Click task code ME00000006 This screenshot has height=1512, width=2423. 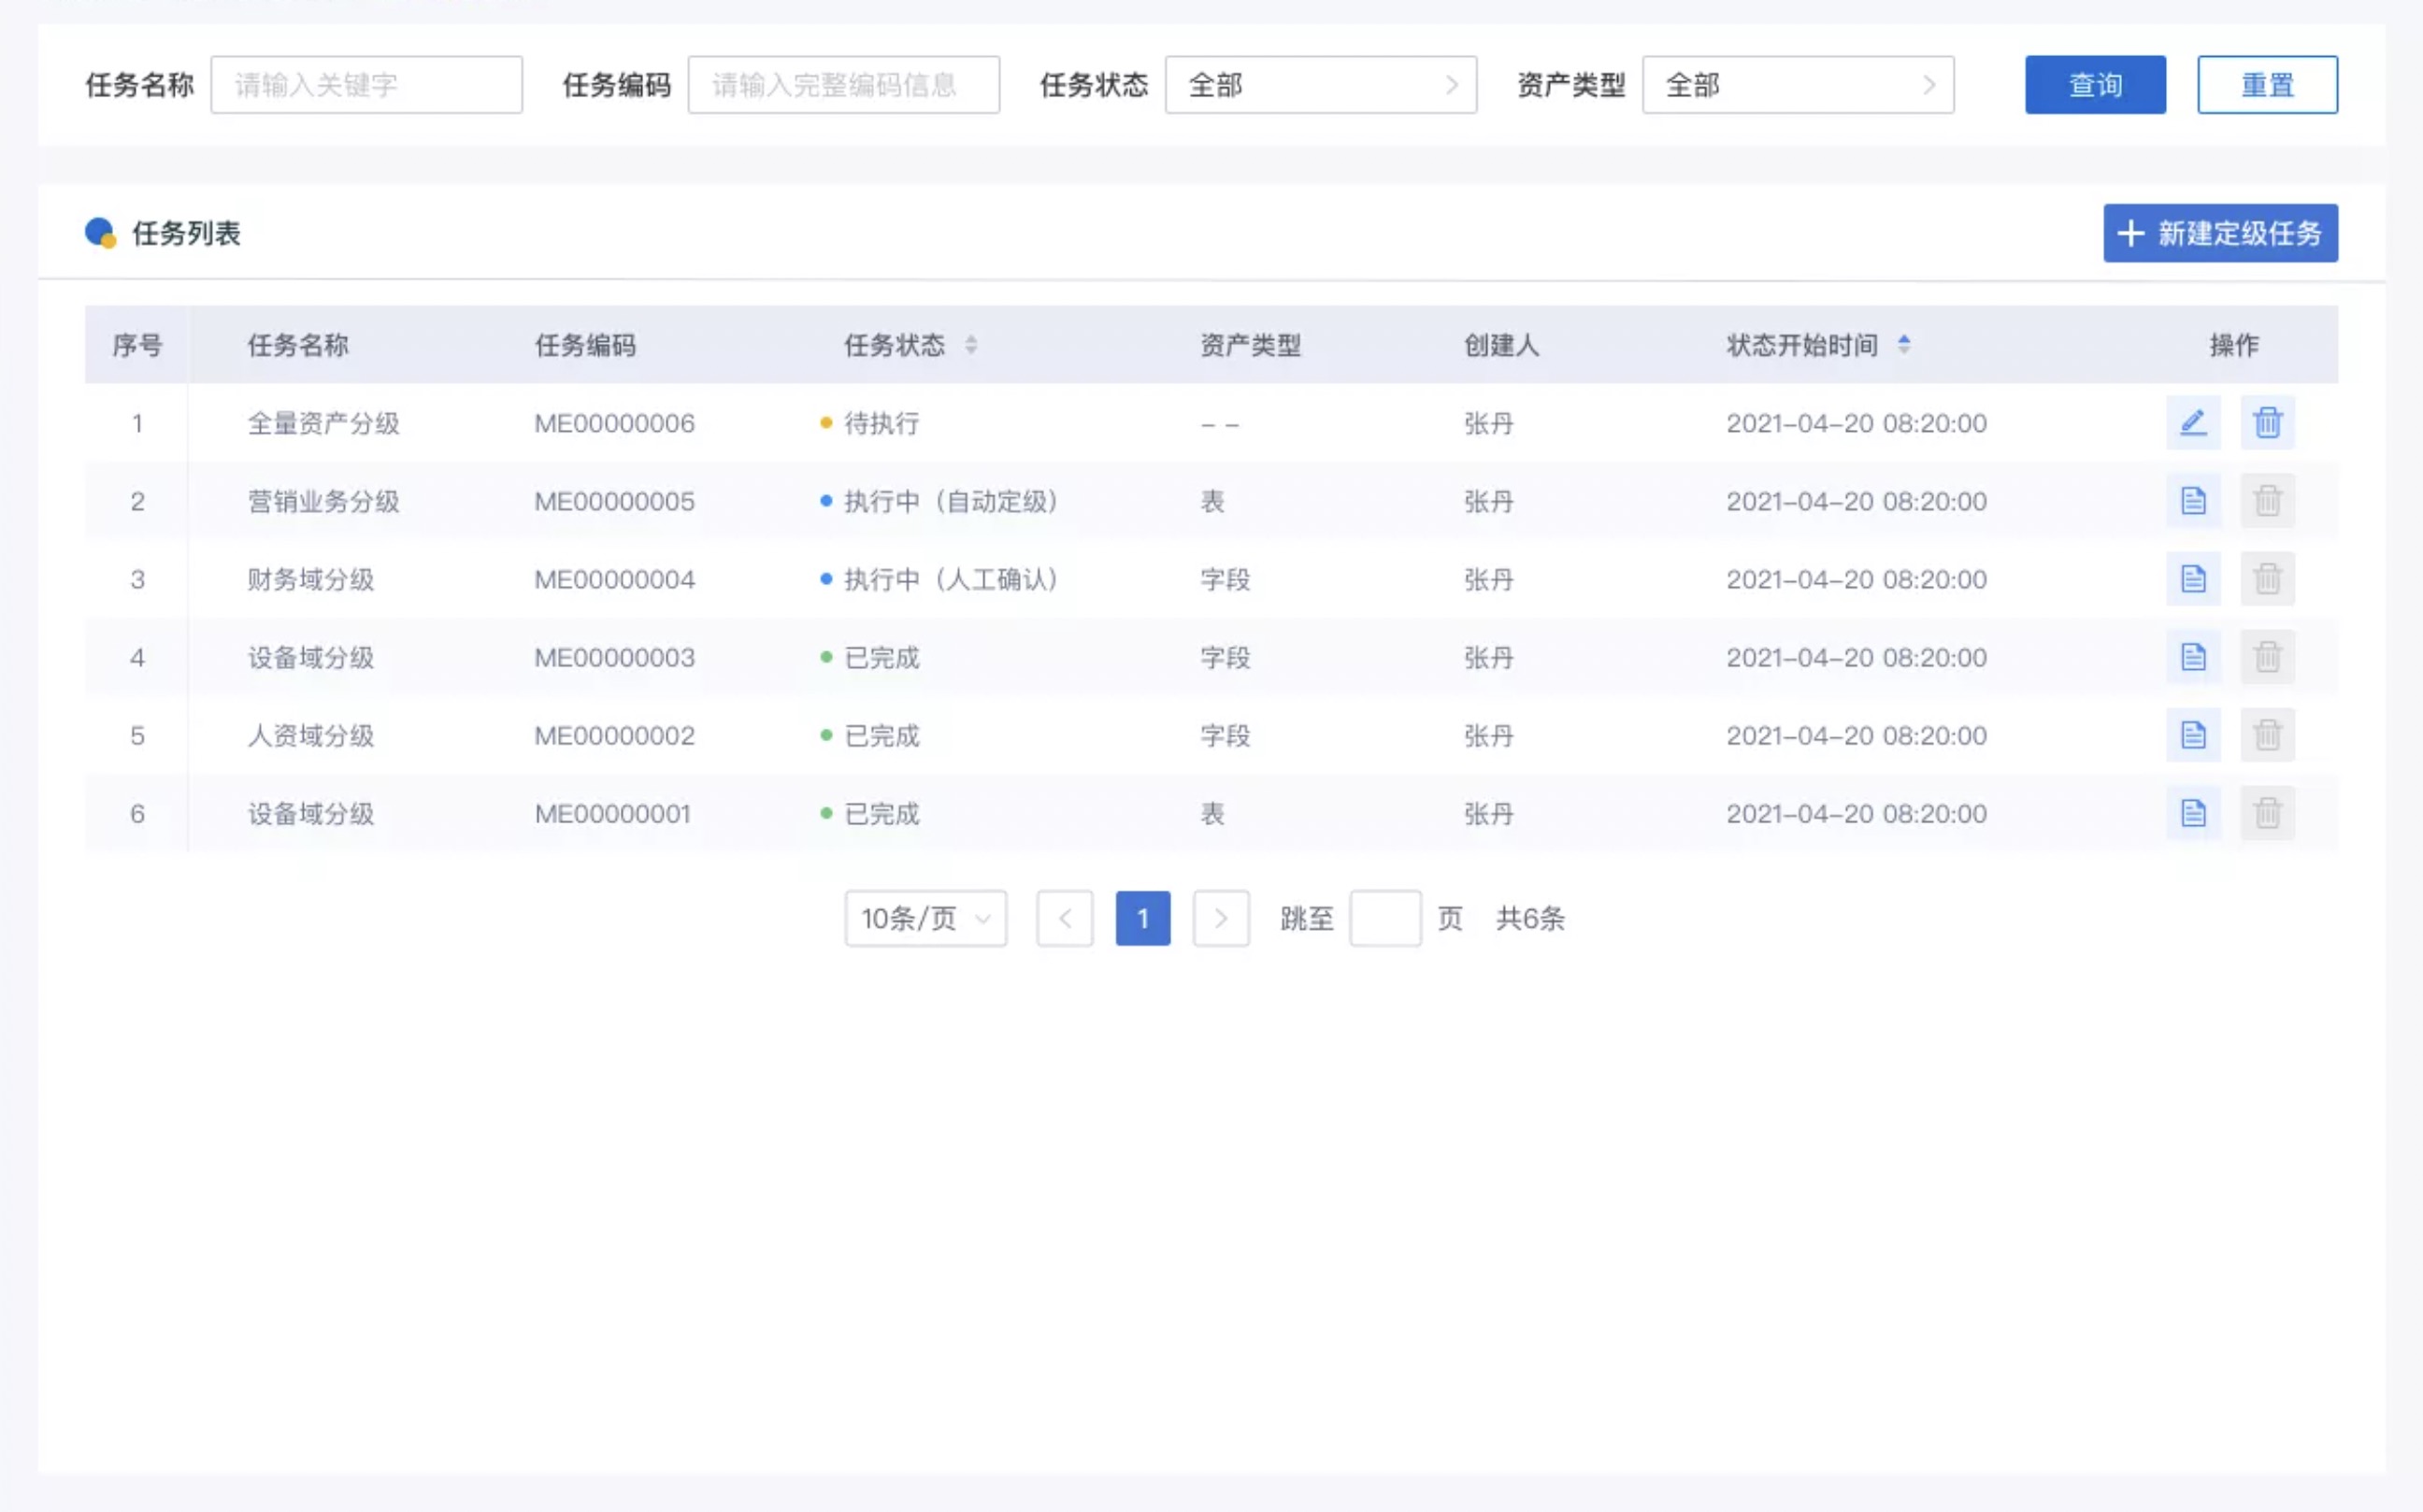[x=614, y=423]
